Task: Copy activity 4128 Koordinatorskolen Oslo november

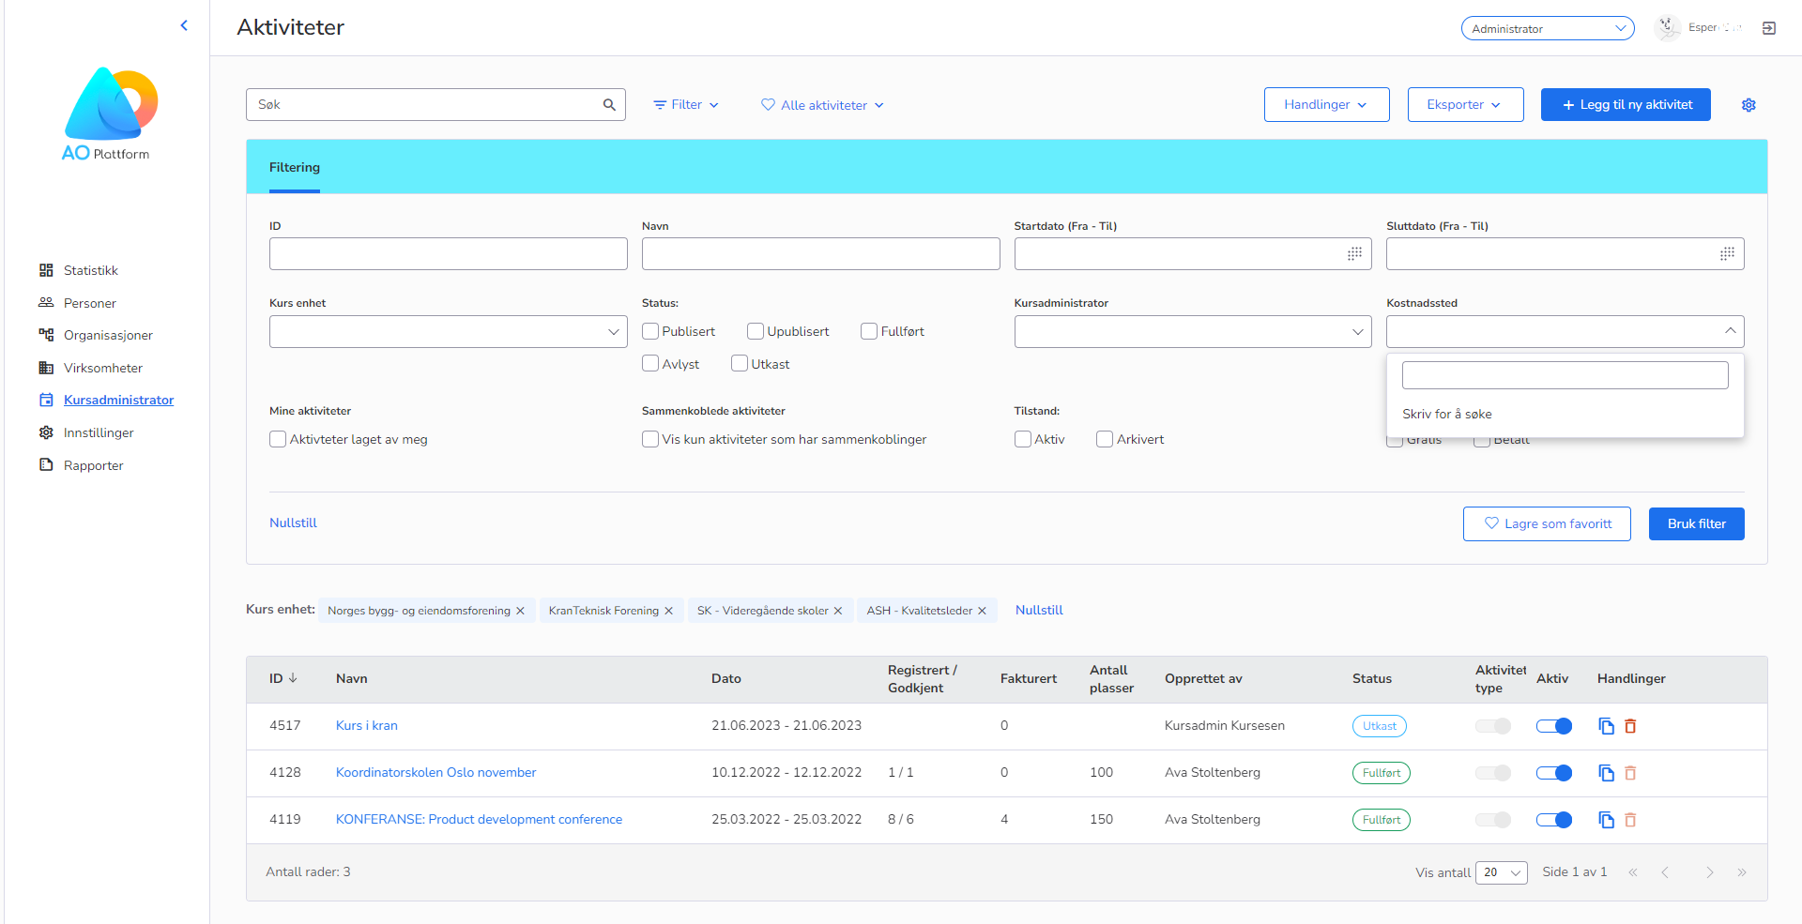Action: tap(1606, 773)
